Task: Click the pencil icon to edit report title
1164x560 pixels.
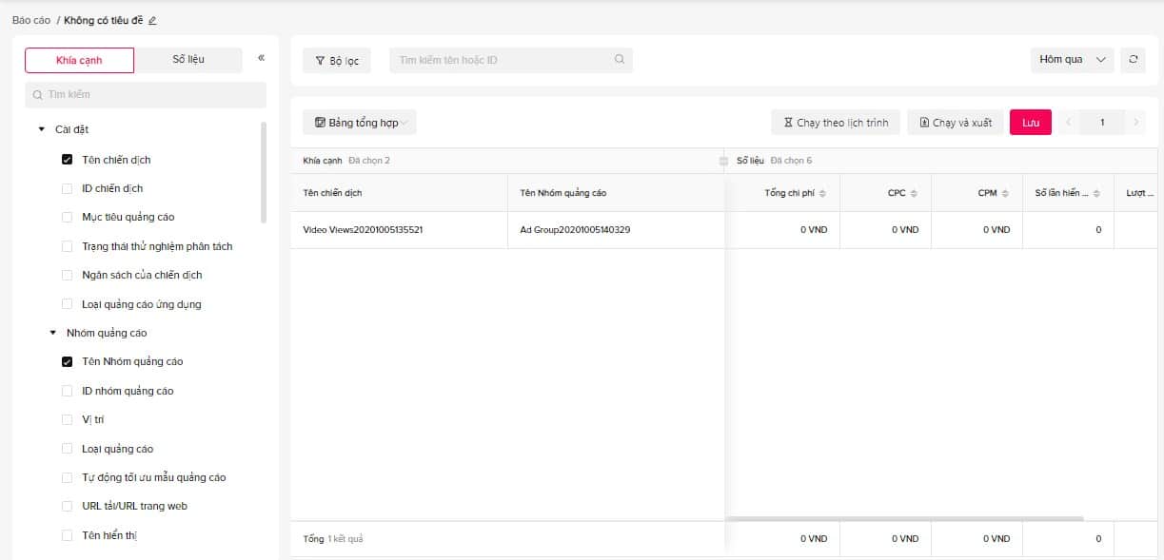Action: point(152,20)
